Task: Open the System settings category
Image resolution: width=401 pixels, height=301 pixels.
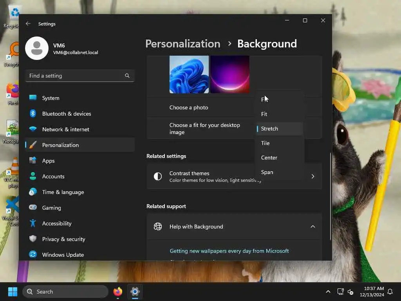Action: pos(80,98)
